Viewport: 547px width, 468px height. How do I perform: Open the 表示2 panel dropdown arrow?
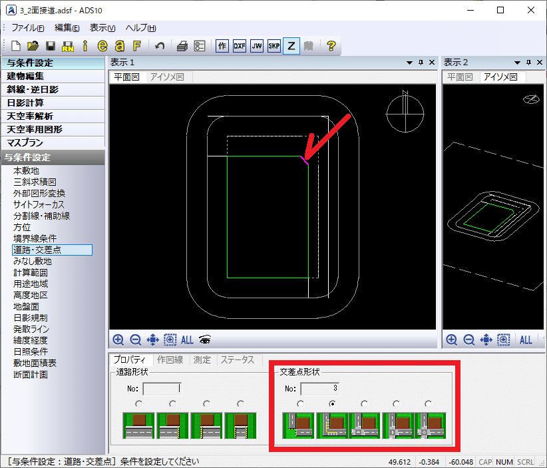click(x=517, y=63)
